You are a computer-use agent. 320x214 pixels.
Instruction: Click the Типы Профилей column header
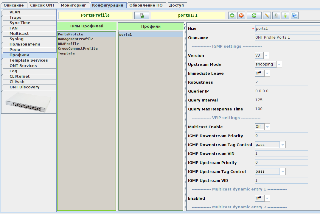pos(86,26)
